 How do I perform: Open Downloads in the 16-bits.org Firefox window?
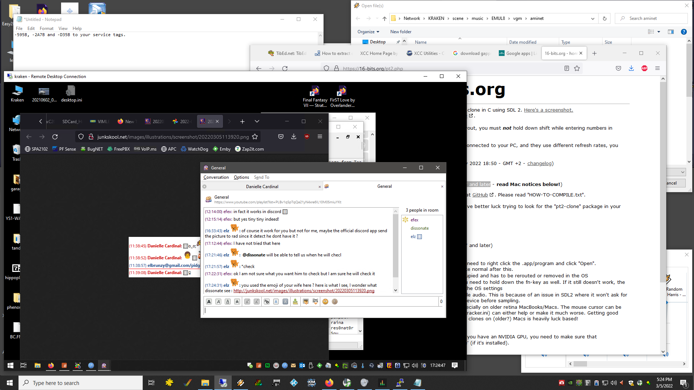point(631,68)
